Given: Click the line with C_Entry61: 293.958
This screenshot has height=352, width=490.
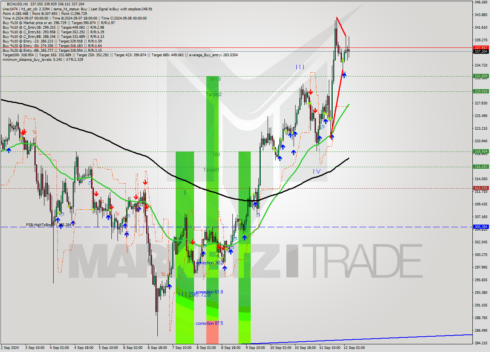Looking at the screenshot, I should [53, 32].
